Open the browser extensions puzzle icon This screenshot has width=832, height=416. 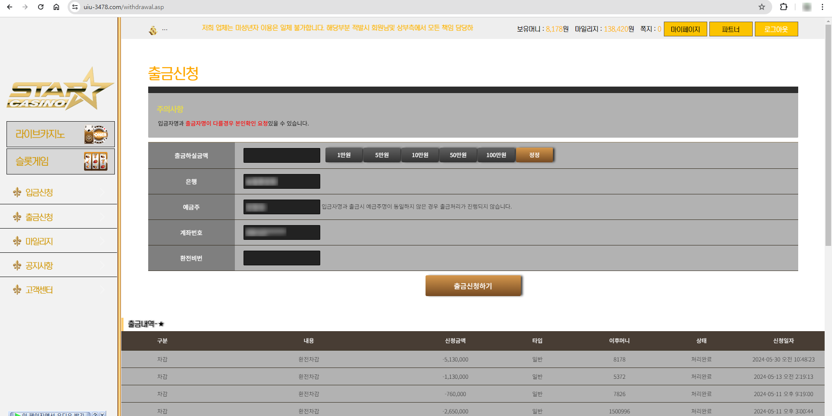click(783, 7)
